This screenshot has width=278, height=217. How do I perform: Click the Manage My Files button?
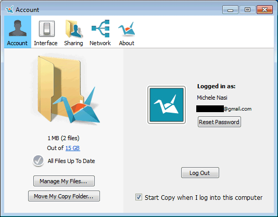[x=64, y=181]
